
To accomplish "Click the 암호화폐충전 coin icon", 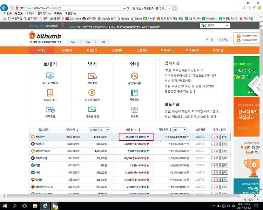I will click(92, 93).
